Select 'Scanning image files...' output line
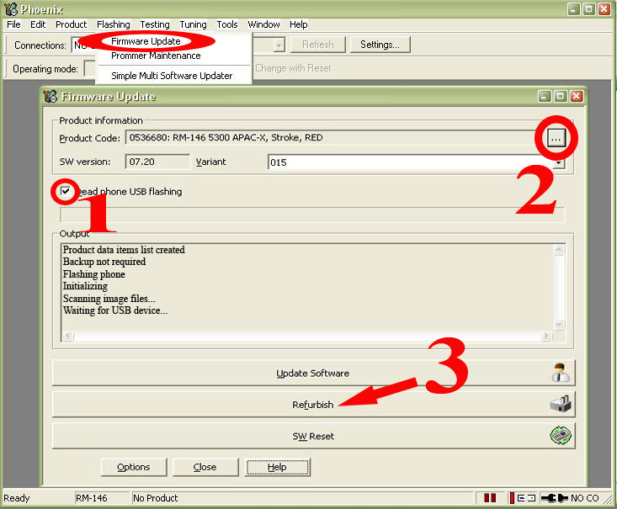 (x=109, y=299)
